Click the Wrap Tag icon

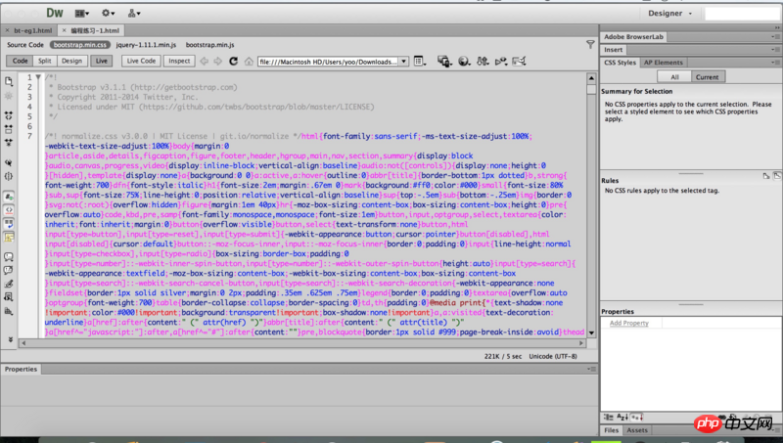click(9, 284)
